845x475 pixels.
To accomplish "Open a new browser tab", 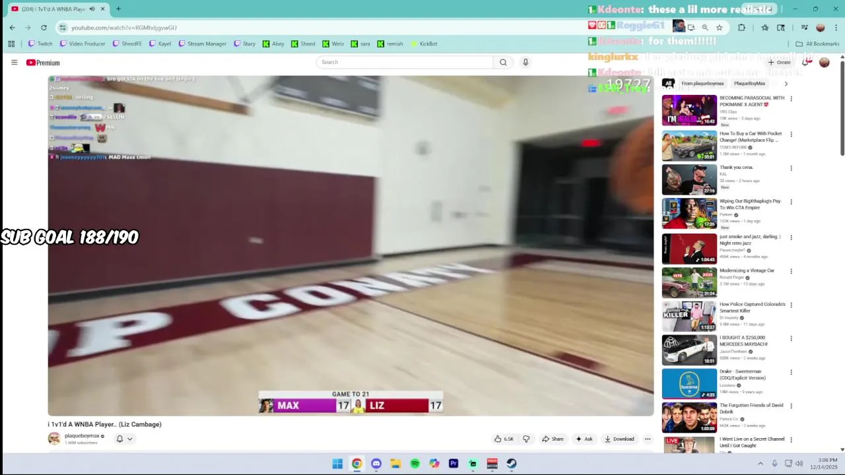I will tap(118, 9).
